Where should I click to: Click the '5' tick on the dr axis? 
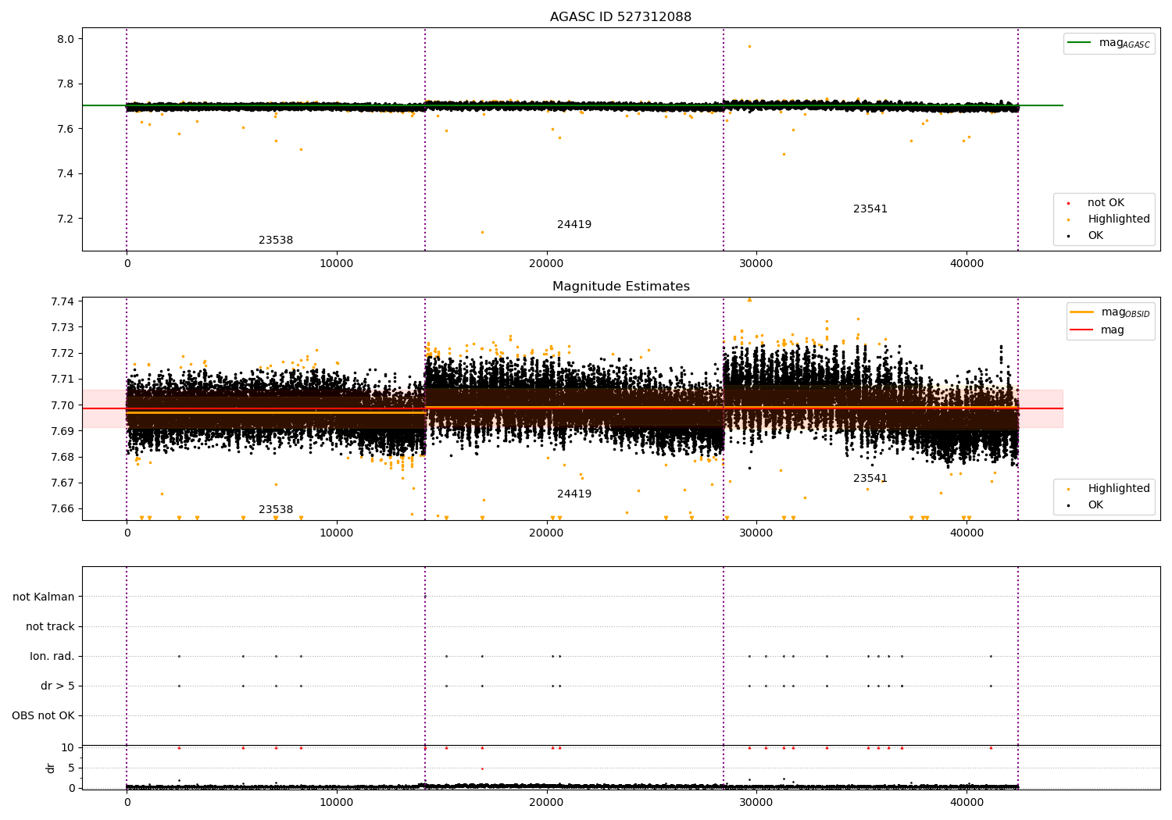[x=71, y=768]
